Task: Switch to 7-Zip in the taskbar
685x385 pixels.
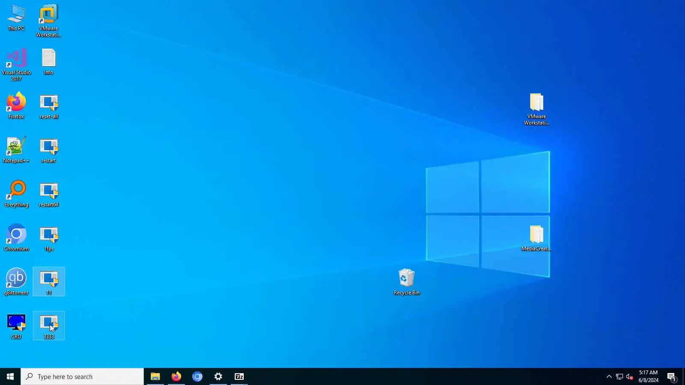Action: click(239, 376)
